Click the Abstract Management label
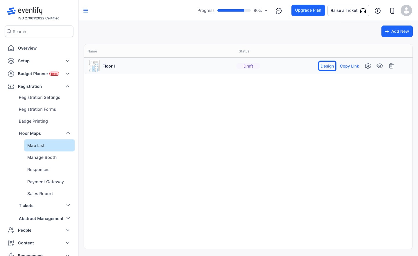The image size is (418, 256). (41, 219)
